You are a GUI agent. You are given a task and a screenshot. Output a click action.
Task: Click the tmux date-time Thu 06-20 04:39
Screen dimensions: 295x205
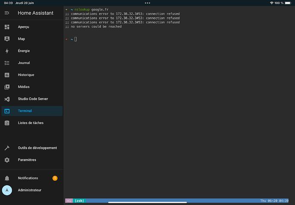coord(274,201)
